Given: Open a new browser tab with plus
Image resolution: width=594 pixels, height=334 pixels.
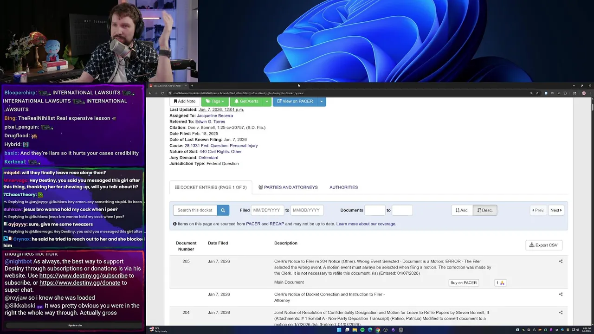Looking at the screenshot, I should point(192,86).
